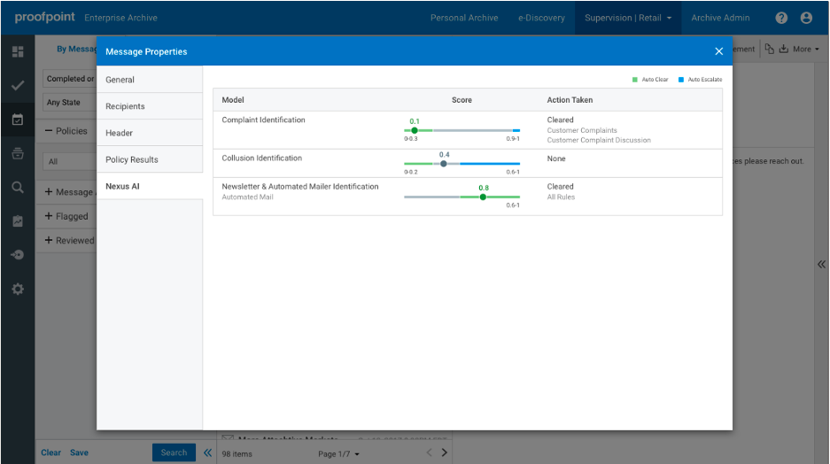Click the Collusion Identification model name

coord(261,159)
